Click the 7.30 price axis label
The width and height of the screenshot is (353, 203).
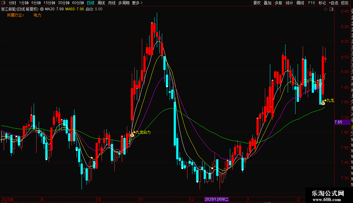pyautogui.click(x=345, y=178)
